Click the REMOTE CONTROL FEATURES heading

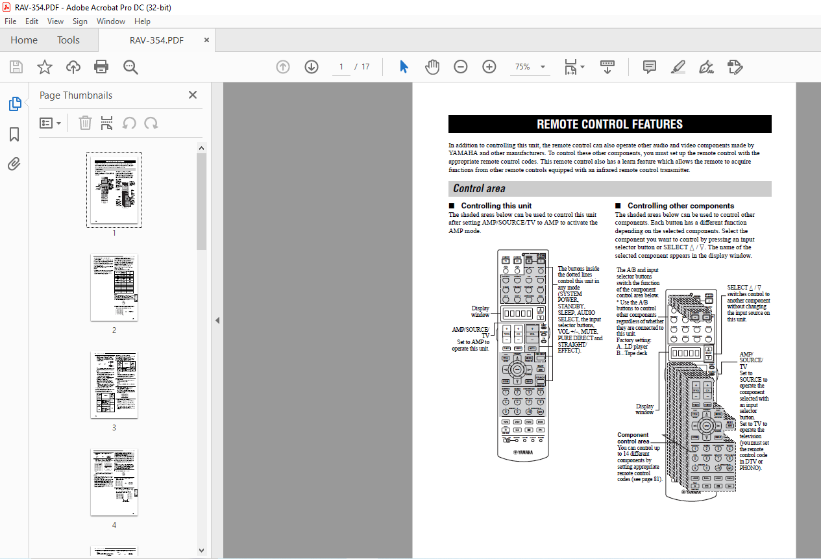609,124
